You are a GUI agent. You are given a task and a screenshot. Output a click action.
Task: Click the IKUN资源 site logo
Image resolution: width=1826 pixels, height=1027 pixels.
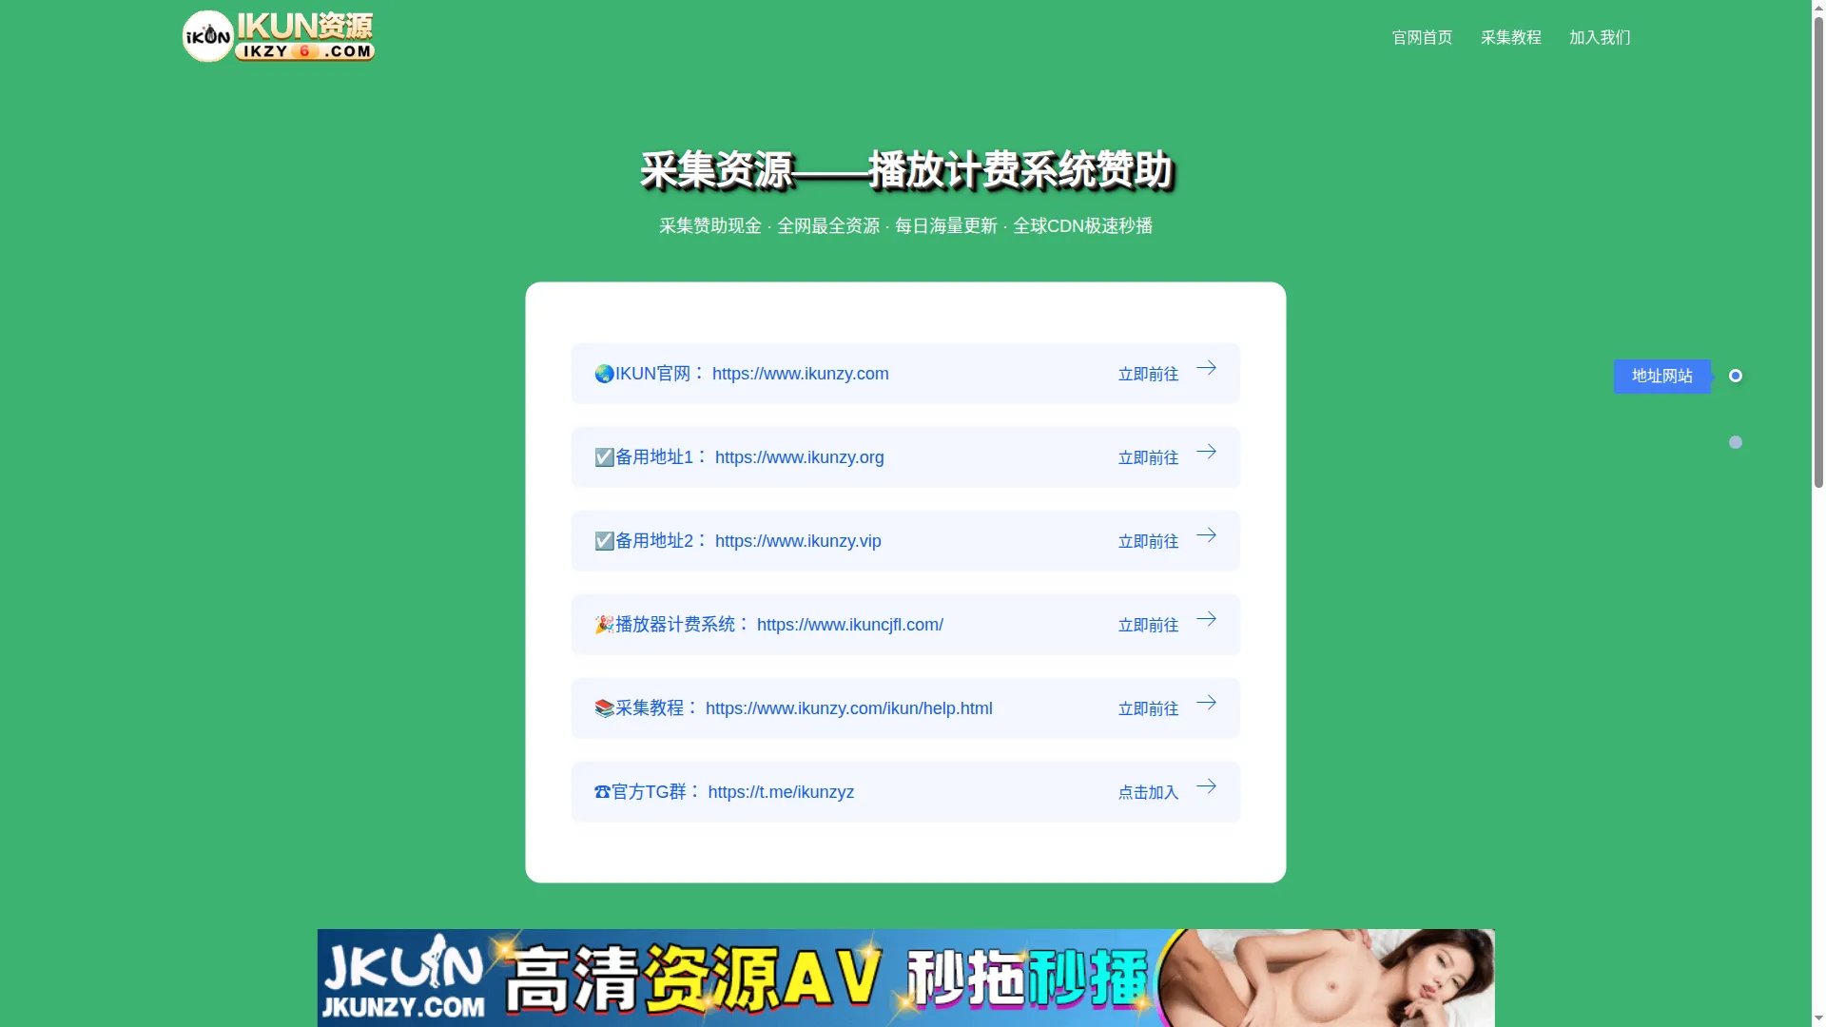point(279,36)
